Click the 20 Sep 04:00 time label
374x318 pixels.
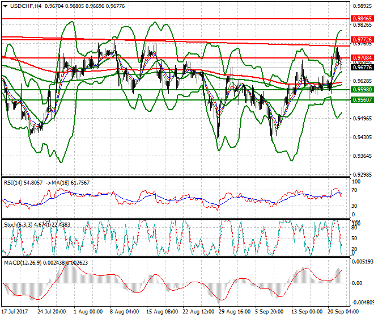pyautogui.click(x=342, y=312)
